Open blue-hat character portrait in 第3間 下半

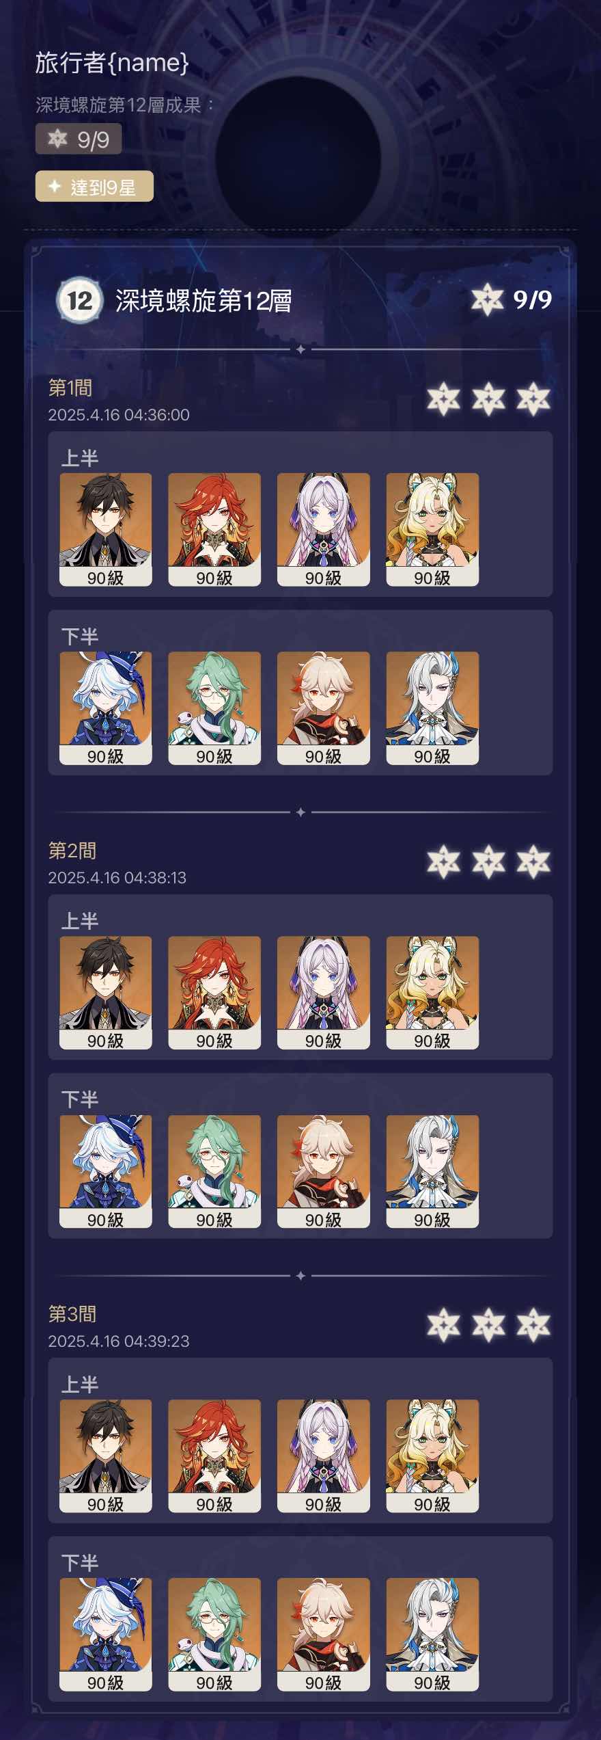tap(106, 1635)
